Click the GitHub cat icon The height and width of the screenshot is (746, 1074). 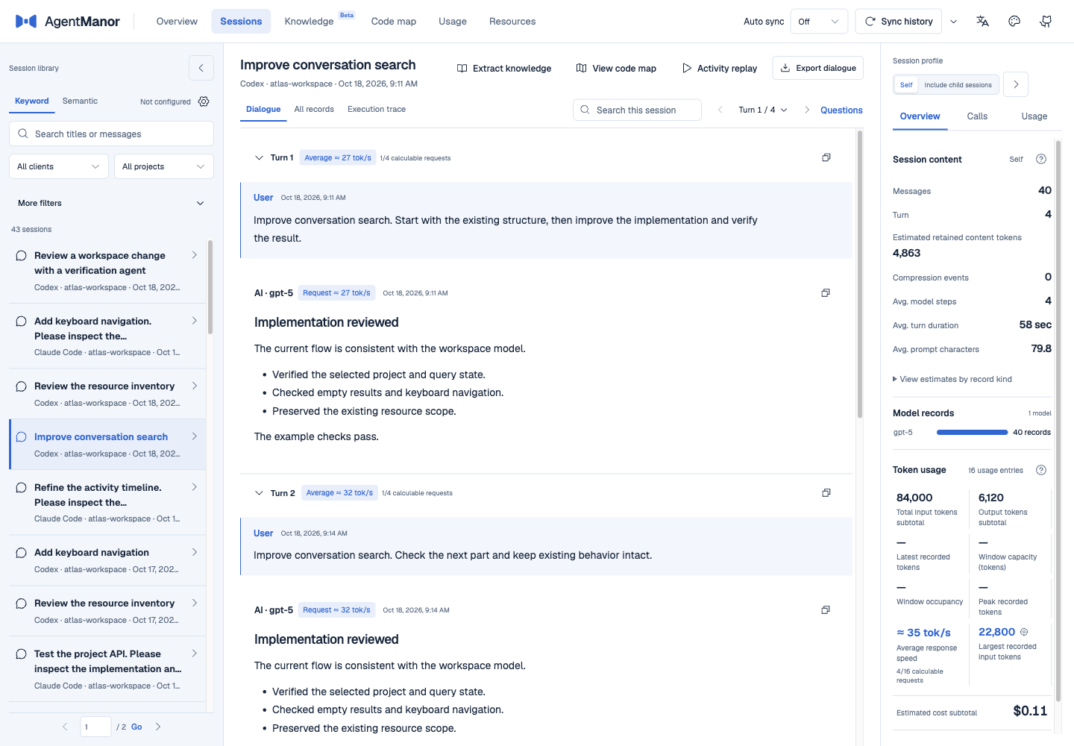click(x=1046, y=22)
